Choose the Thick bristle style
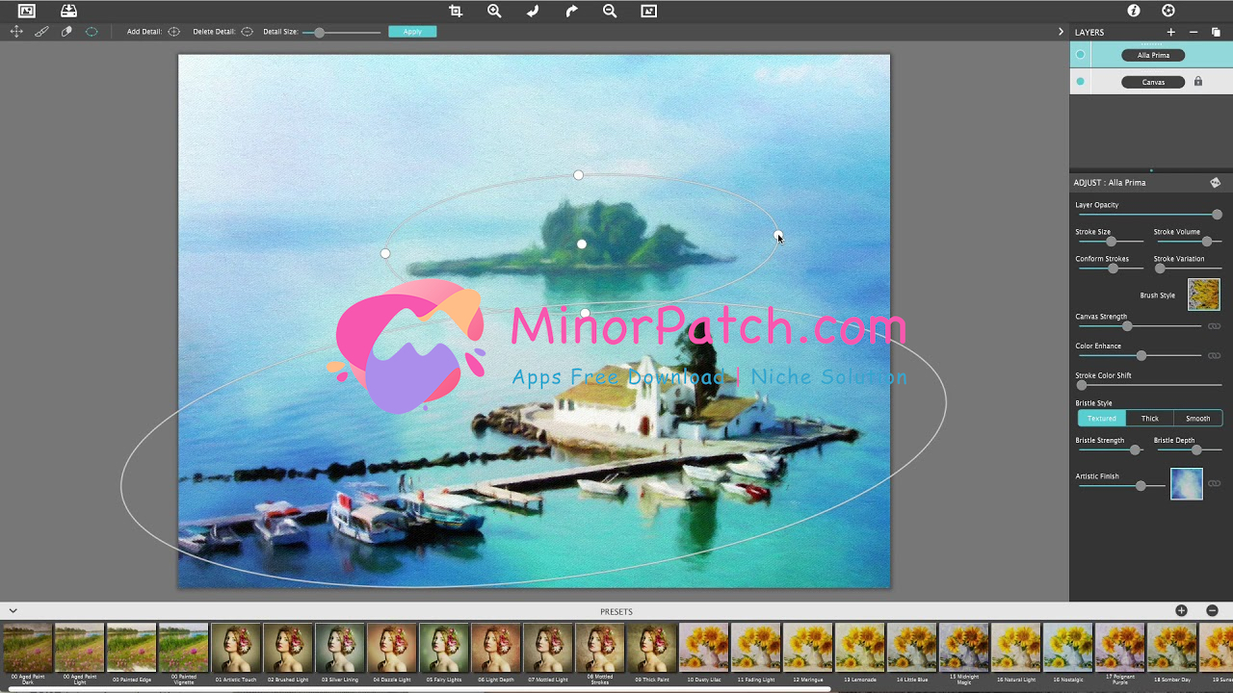Image resolution: width=1233 pixels, height=693 pixels. pyautogui.click(x=1150, y=419)
